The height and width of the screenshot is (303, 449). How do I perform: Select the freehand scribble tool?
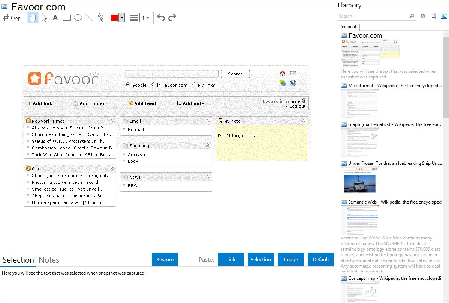click(x=100, y=18)
